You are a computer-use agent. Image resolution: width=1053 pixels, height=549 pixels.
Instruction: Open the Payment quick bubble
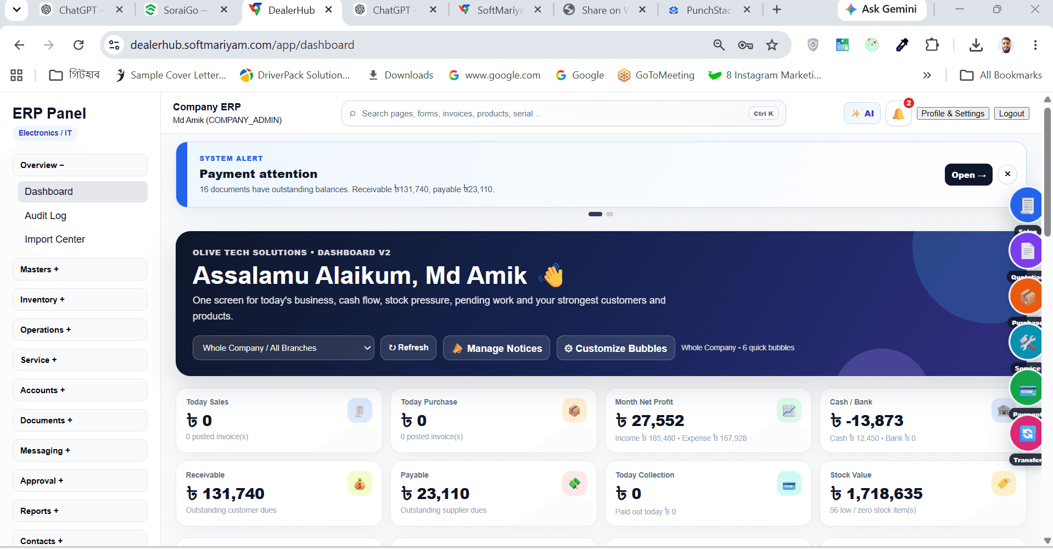click(1026, 388)
